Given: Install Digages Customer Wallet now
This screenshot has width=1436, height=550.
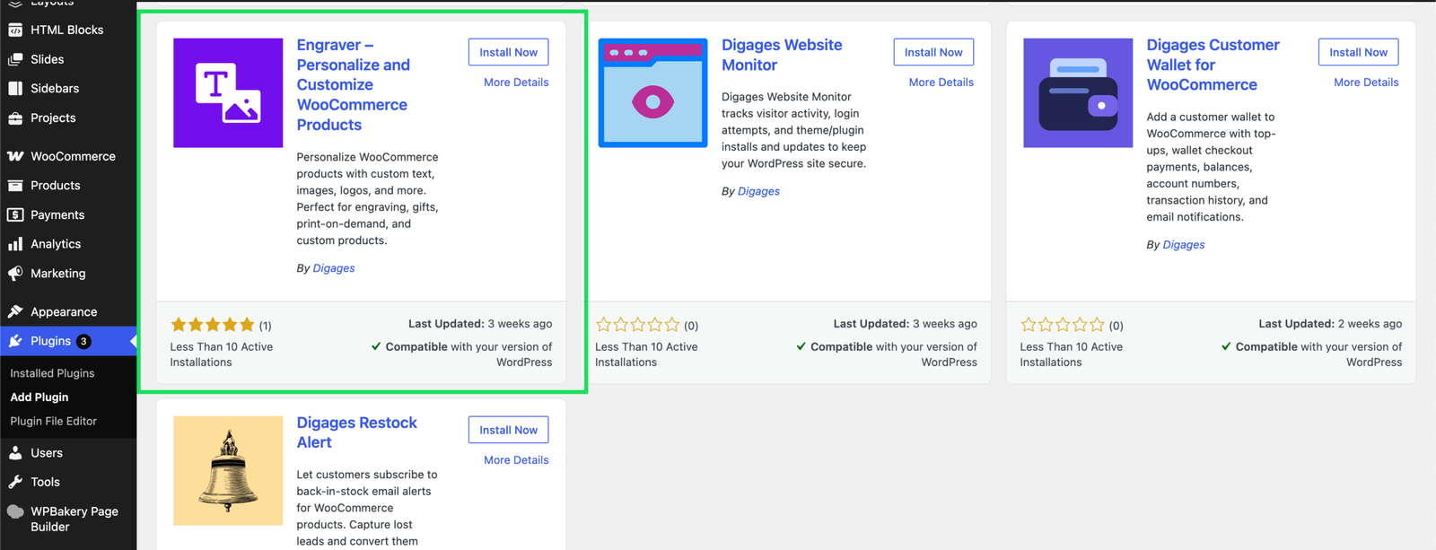Looking at the screenshot, I should 1358,52.
